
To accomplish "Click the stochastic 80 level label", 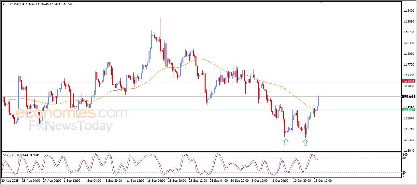I will pos(405,158).
